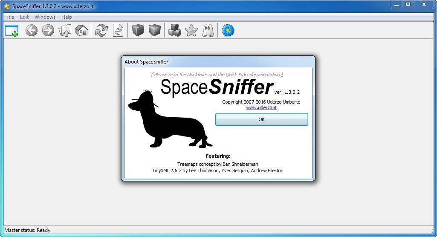Screen dimensions: 437x237
Task: Click the rescan document refresh icon
Action: point(118,30)
